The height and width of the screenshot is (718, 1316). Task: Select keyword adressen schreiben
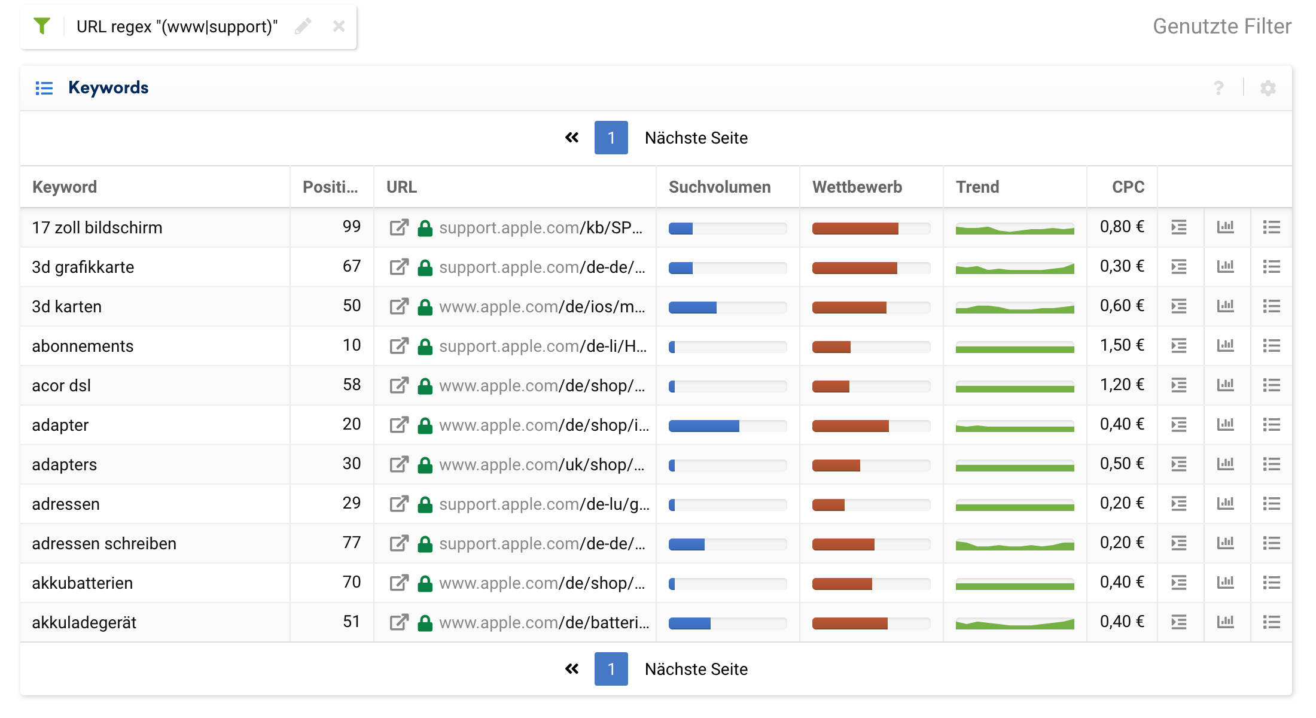pos(104,543)
